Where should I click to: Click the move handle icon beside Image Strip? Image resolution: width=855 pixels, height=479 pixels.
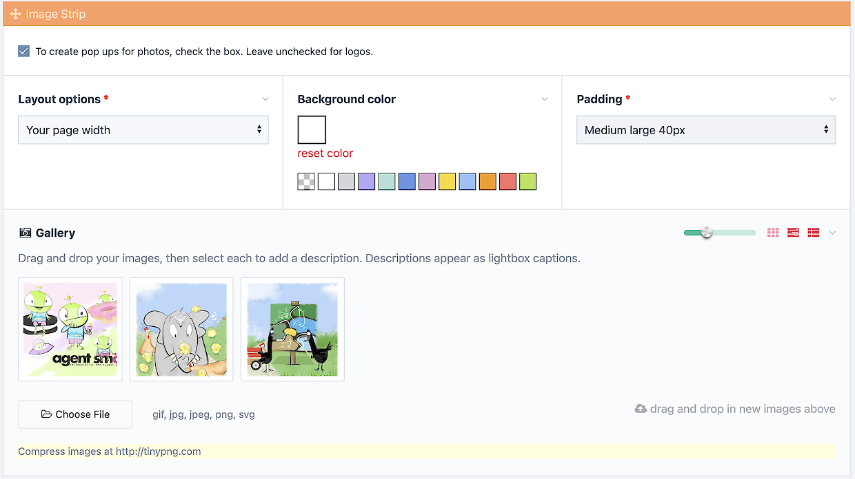point(15,14)
